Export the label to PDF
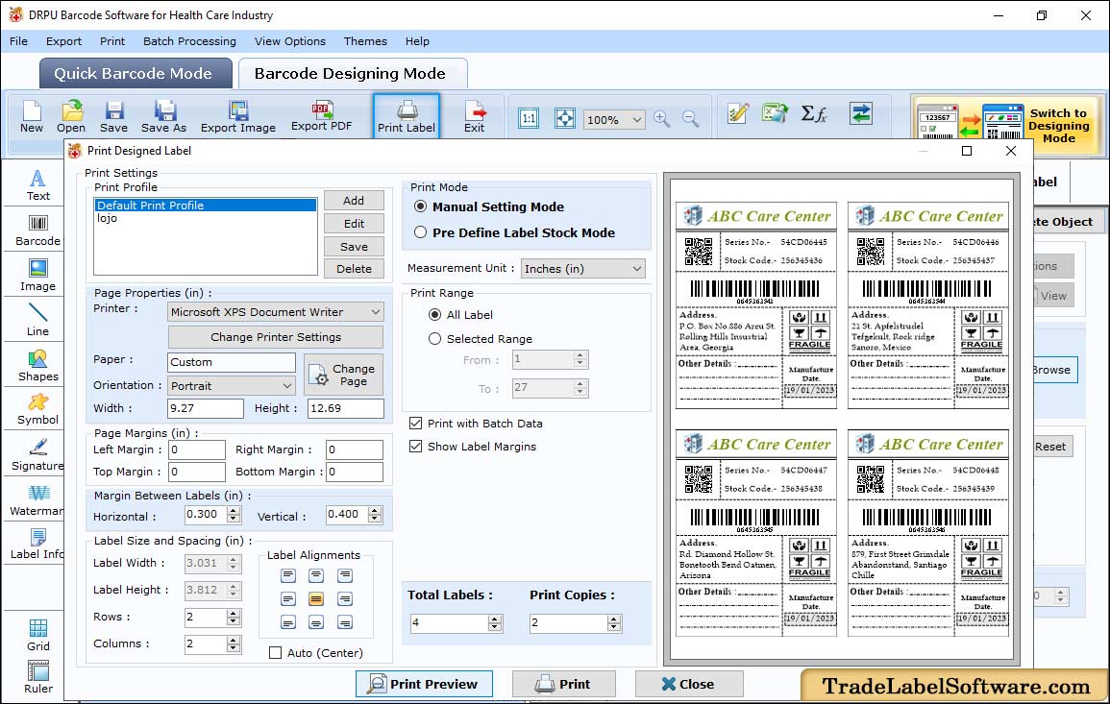 point(321,117)
